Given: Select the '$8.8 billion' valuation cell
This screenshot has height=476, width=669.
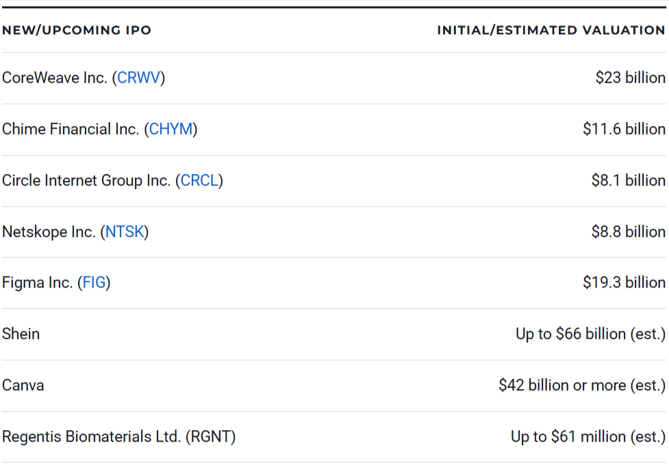Looking at the screenshot, I should click(x=629, y=231).
